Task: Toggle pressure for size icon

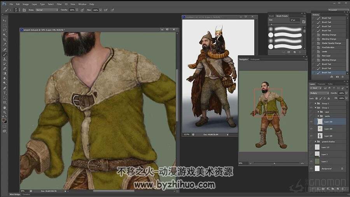Action: (112, 10)
